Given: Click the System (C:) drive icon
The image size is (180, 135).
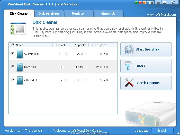Looking at the screenshot, I should tap(20, 54).
